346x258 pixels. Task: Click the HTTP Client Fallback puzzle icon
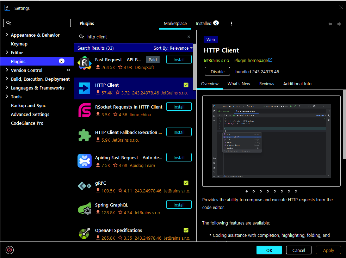(x=85, y=135)
